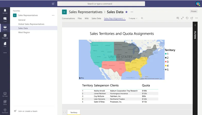Switch to the Files tab
Screen dimensions: 202x115
tap(80, 18)
